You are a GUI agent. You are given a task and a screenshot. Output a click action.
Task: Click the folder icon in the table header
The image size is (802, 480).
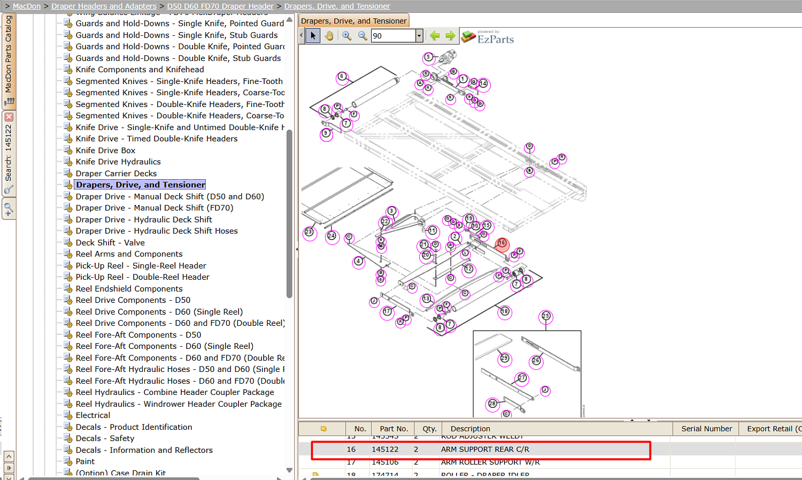[x=323, y=429]
